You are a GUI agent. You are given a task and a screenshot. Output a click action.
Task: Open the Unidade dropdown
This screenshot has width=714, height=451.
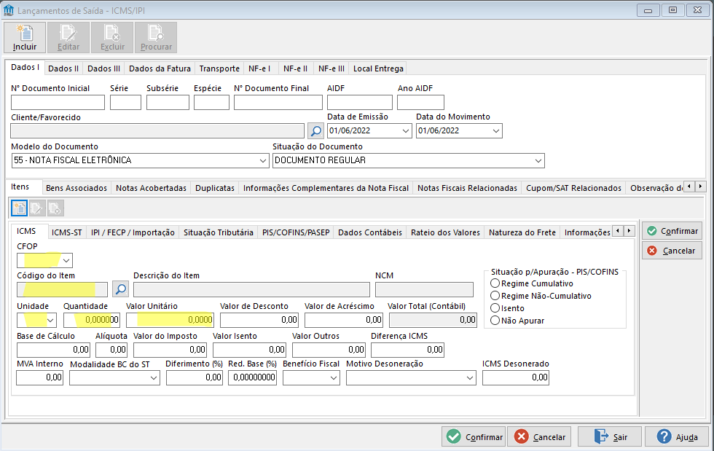point(50,320)
